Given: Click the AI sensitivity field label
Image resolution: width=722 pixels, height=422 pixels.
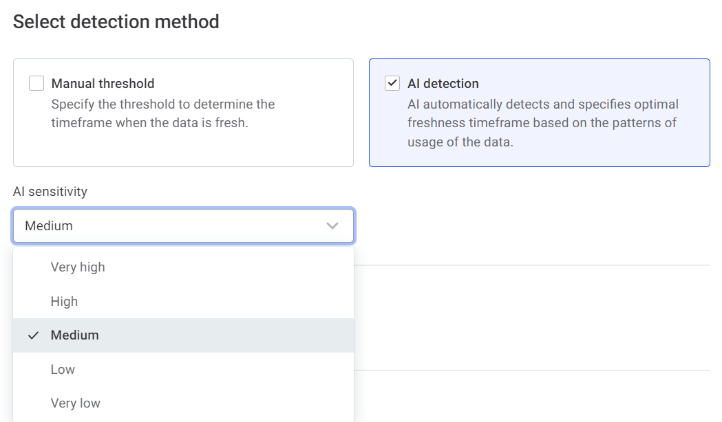Looking at the screenshot, I should (x=50, y=192).
